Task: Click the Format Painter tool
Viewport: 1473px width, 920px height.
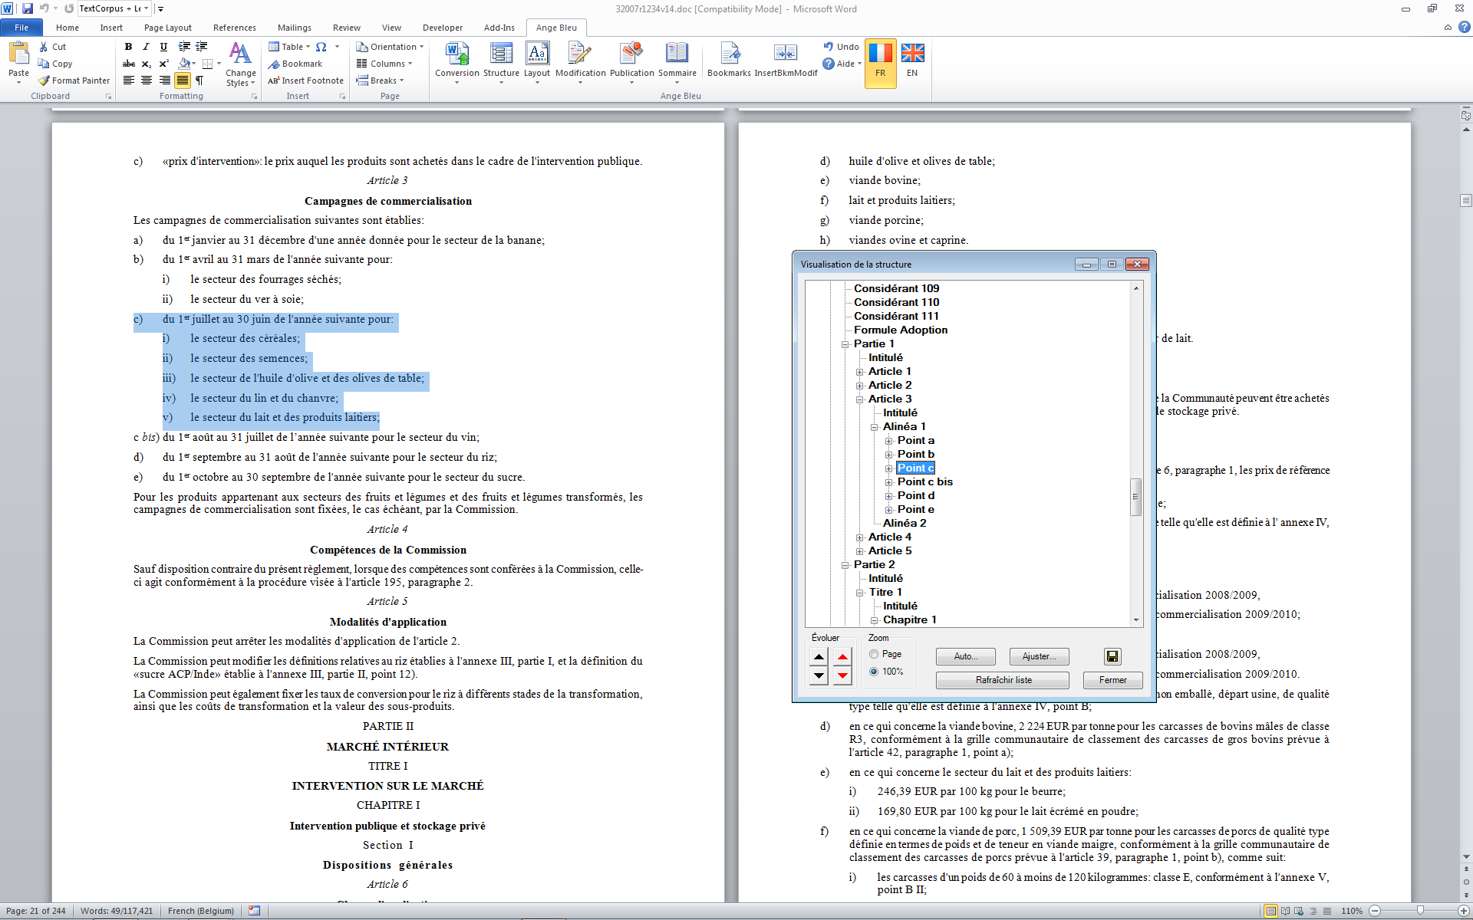Action: (x=74, y=80)
